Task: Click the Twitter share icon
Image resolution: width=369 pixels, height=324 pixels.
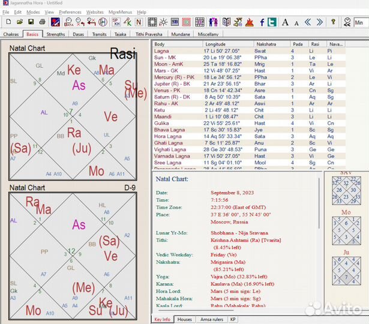Action: (272, 22)
